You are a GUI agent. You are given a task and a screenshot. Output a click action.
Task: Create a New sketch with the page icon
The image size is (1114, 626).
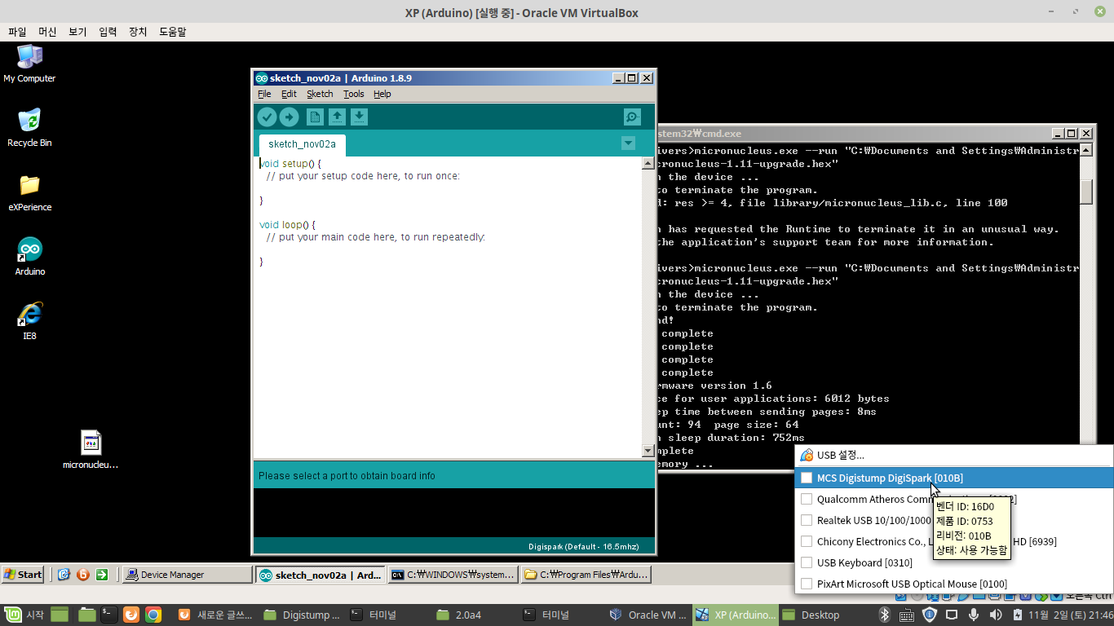tap(315, 117)
